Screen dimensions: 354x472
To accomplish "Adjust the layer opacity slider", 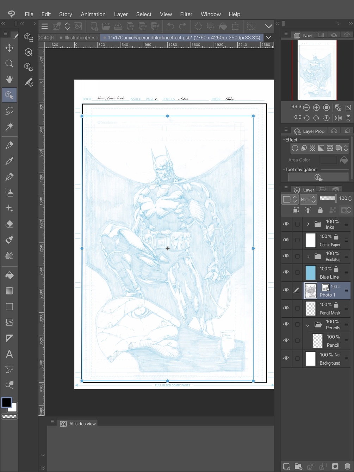I will coord(328,198).
